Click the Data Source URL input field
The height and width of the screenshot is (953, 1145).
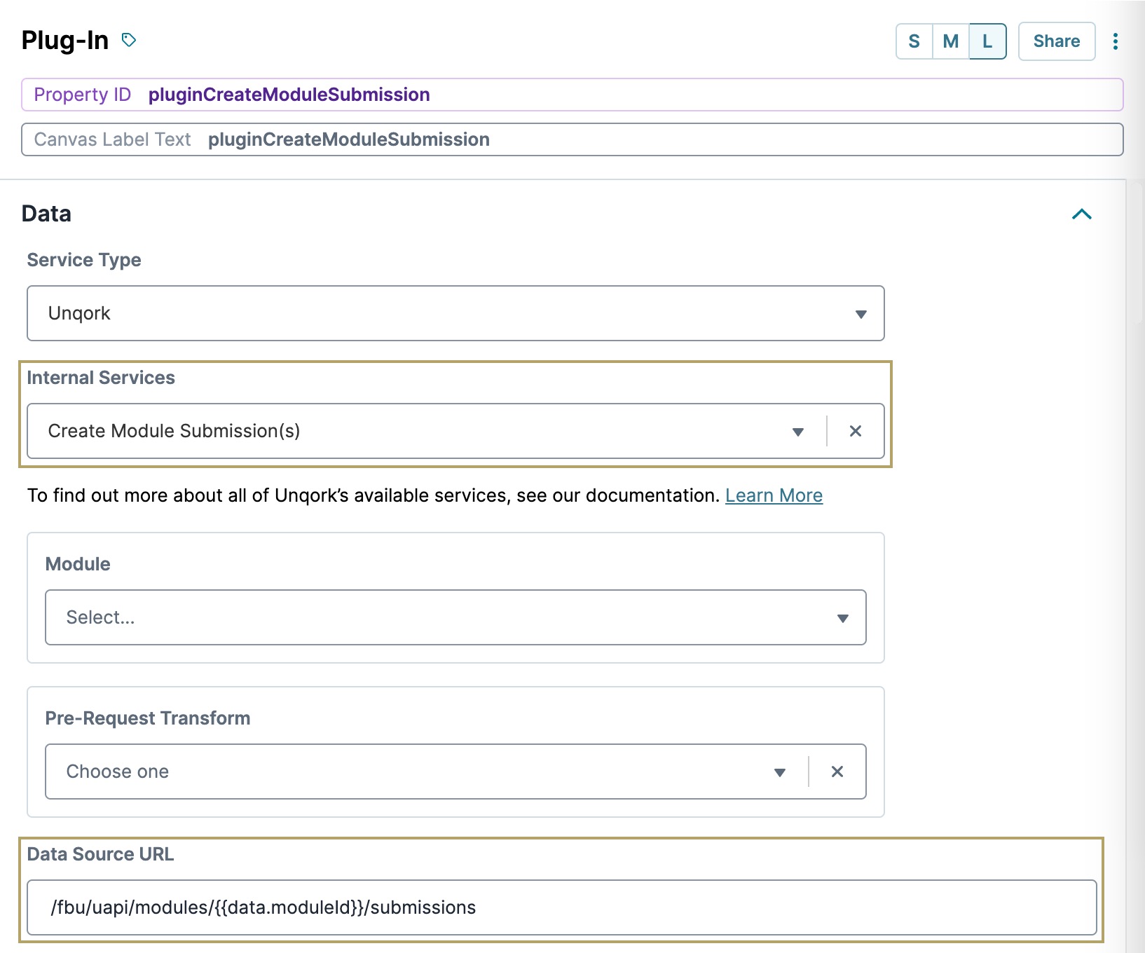[561, 907]
